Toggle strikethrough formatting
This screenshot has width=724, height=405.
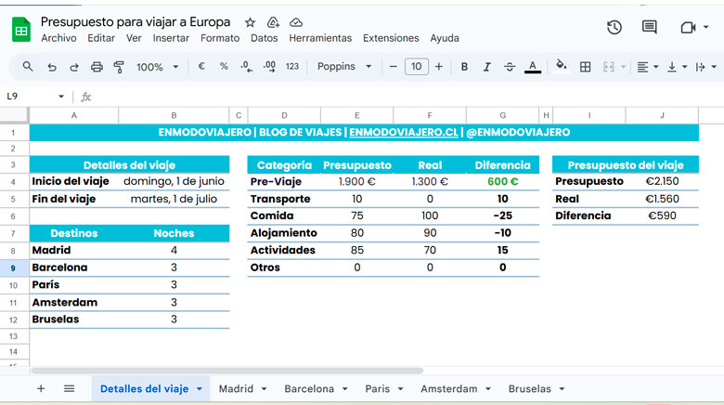(x=510, y=67)
